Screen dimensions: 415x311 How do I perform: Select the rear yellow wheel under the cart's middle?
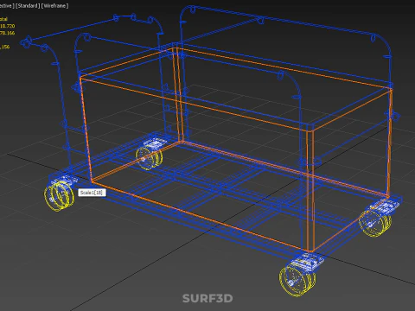149,158
